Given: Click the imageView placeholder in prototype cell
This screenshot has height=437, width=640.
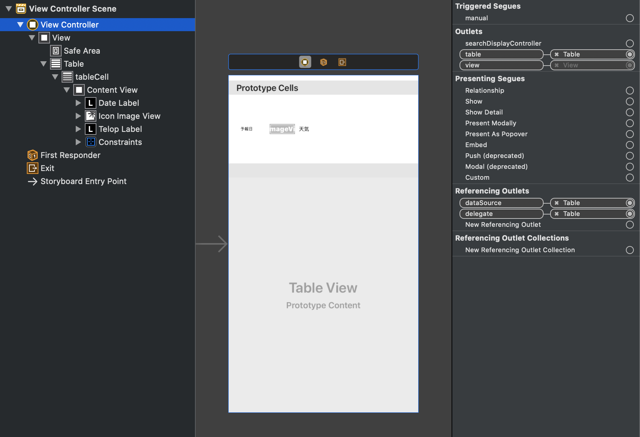Looking at the screenshot, I should click(x=282, y=129).
